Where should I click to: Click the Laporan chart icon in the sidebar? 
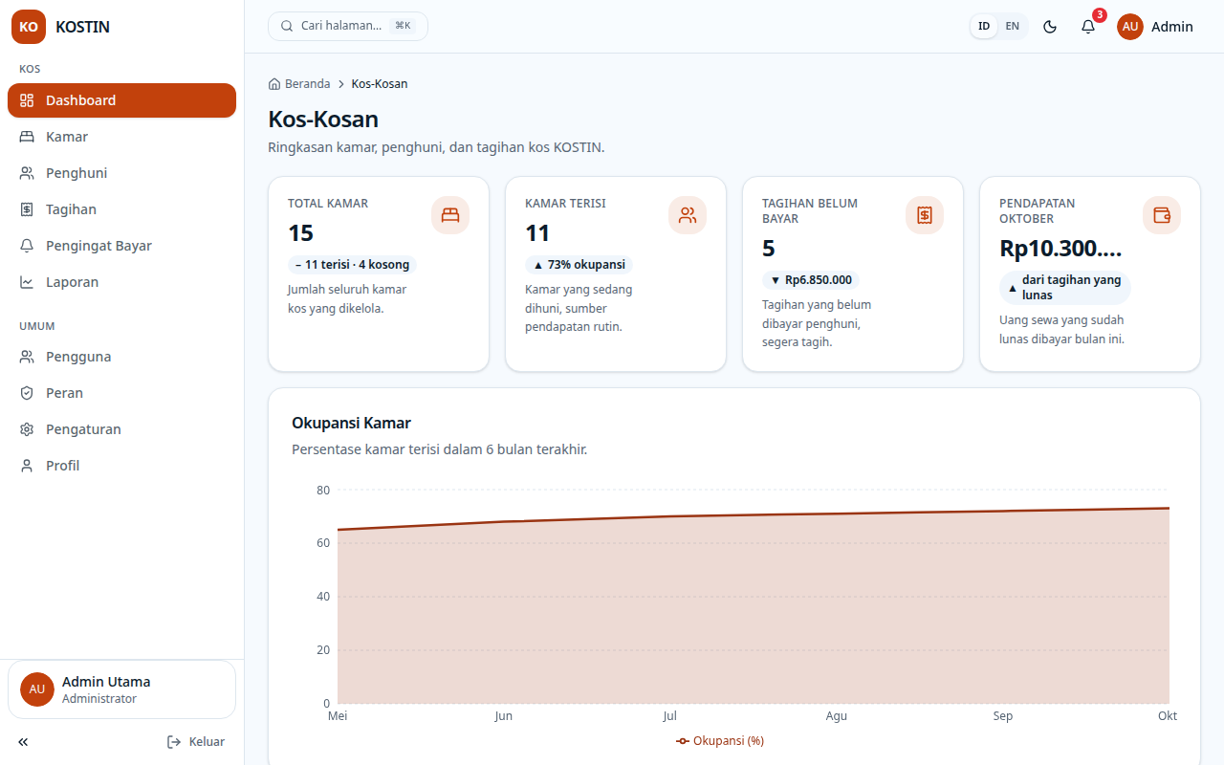(27, 282)
